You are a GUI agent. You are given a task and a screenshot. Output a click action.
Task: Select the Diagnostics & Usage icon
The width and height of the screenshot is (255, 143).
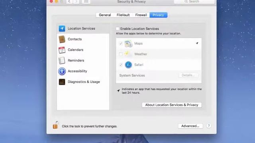click(x=62, y=82)
